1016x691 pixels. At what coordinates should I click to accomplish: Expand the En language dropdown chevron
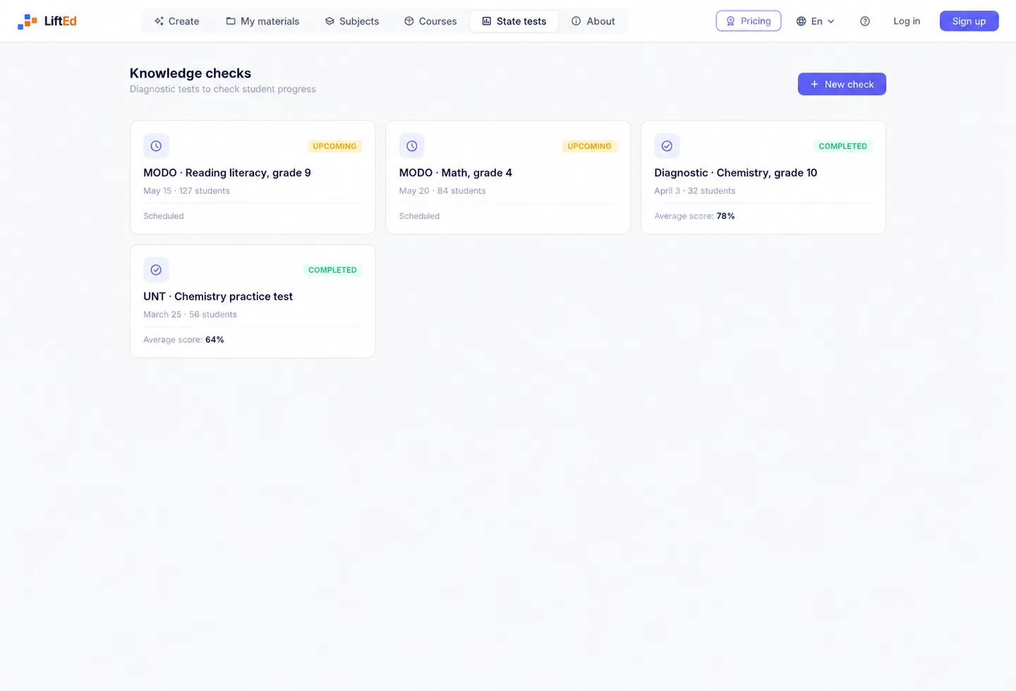pos(831,21)
